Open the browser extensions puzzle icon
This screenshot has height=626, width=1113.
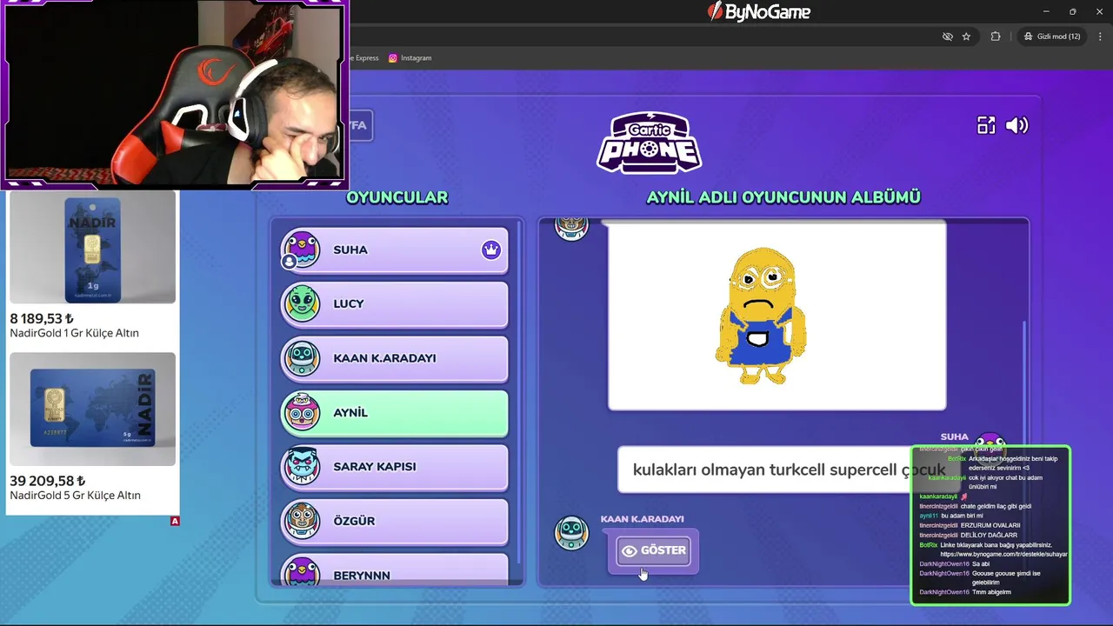click(996, 37)
